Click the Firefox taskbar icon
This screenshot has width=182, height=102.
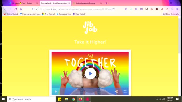pos(80,99)
